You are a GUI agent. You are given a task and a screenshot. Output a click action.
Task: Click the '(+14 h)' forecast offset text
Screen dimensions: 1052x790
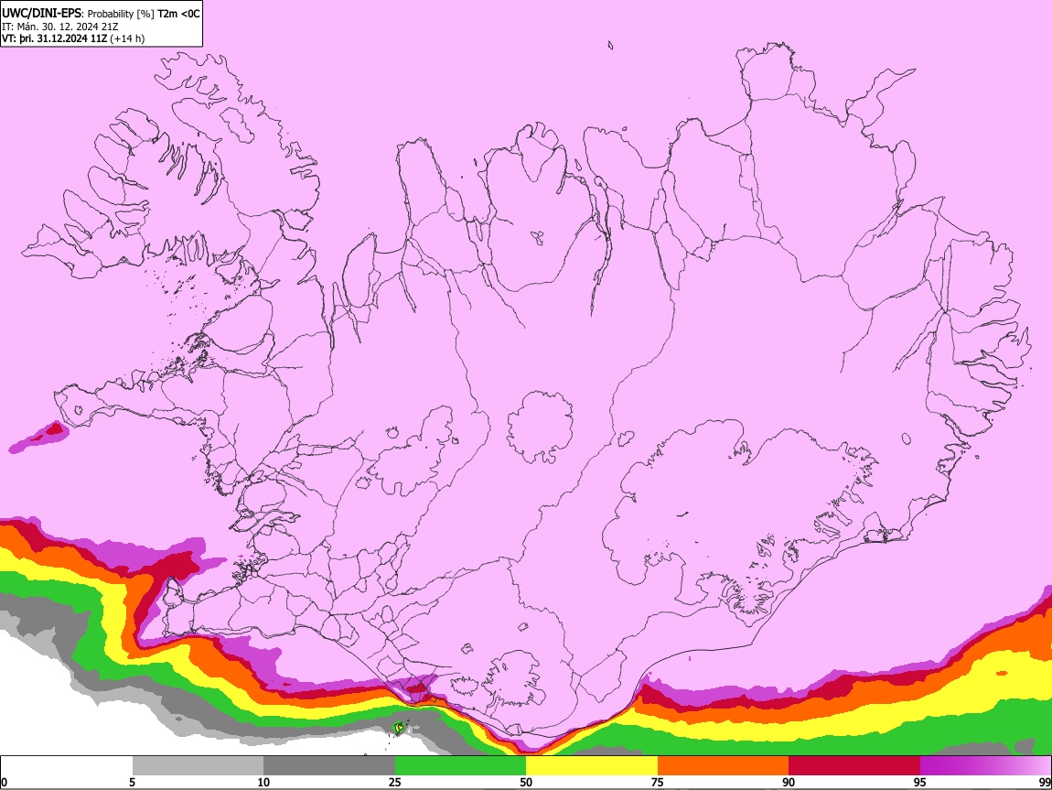click(127, 38)
